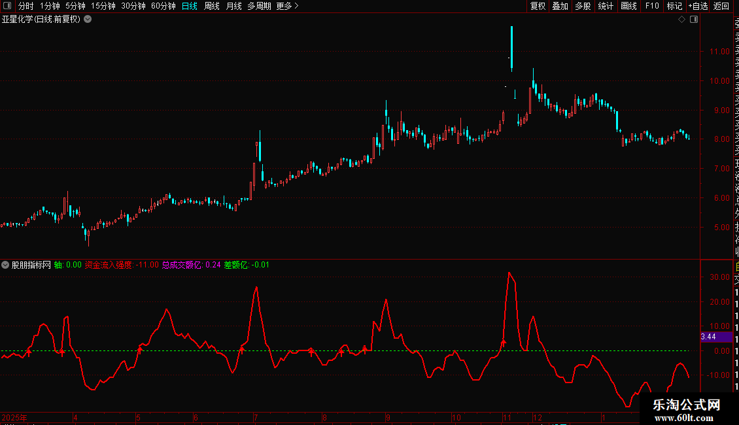
Task: Click the 30.00 indicator axis label
Action: (719, 277)
